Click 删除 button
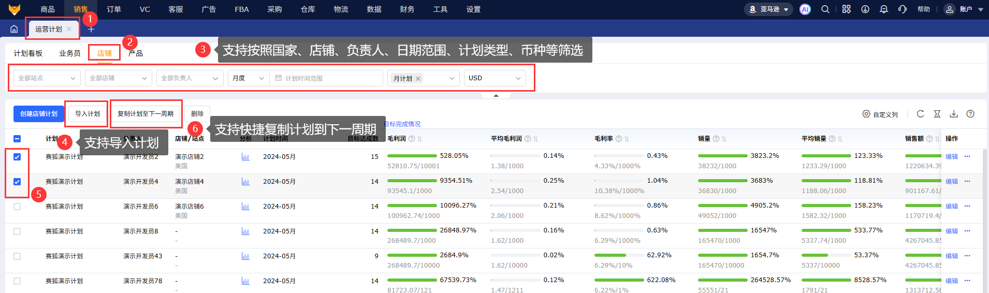The width and height of the screenshot is (989, 293). coord(197,114)
